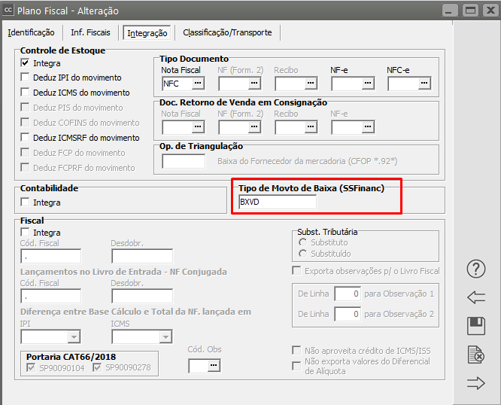Click the Tipo de Movto de Baixa field
501x405 pixels.
277,202
